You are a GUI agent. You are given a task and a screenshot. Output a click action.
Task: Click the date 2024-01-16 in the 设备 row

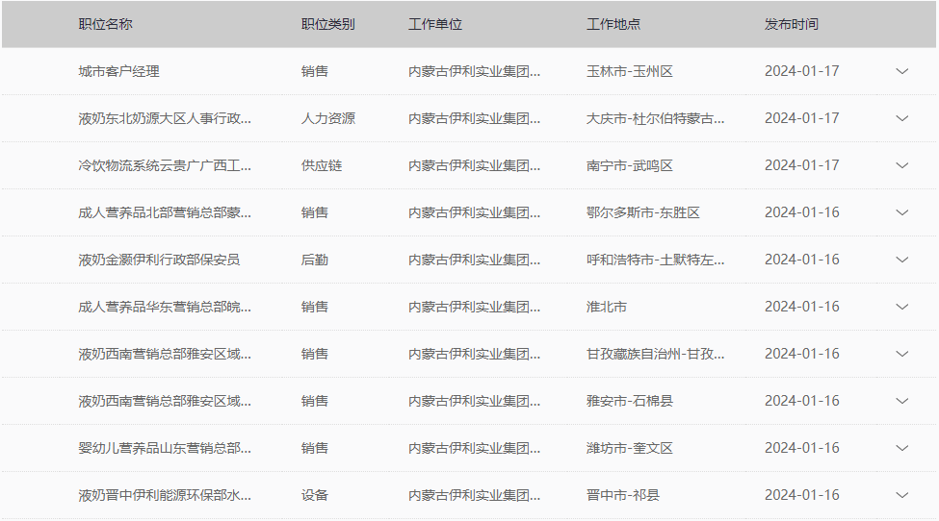click(802, 495)
